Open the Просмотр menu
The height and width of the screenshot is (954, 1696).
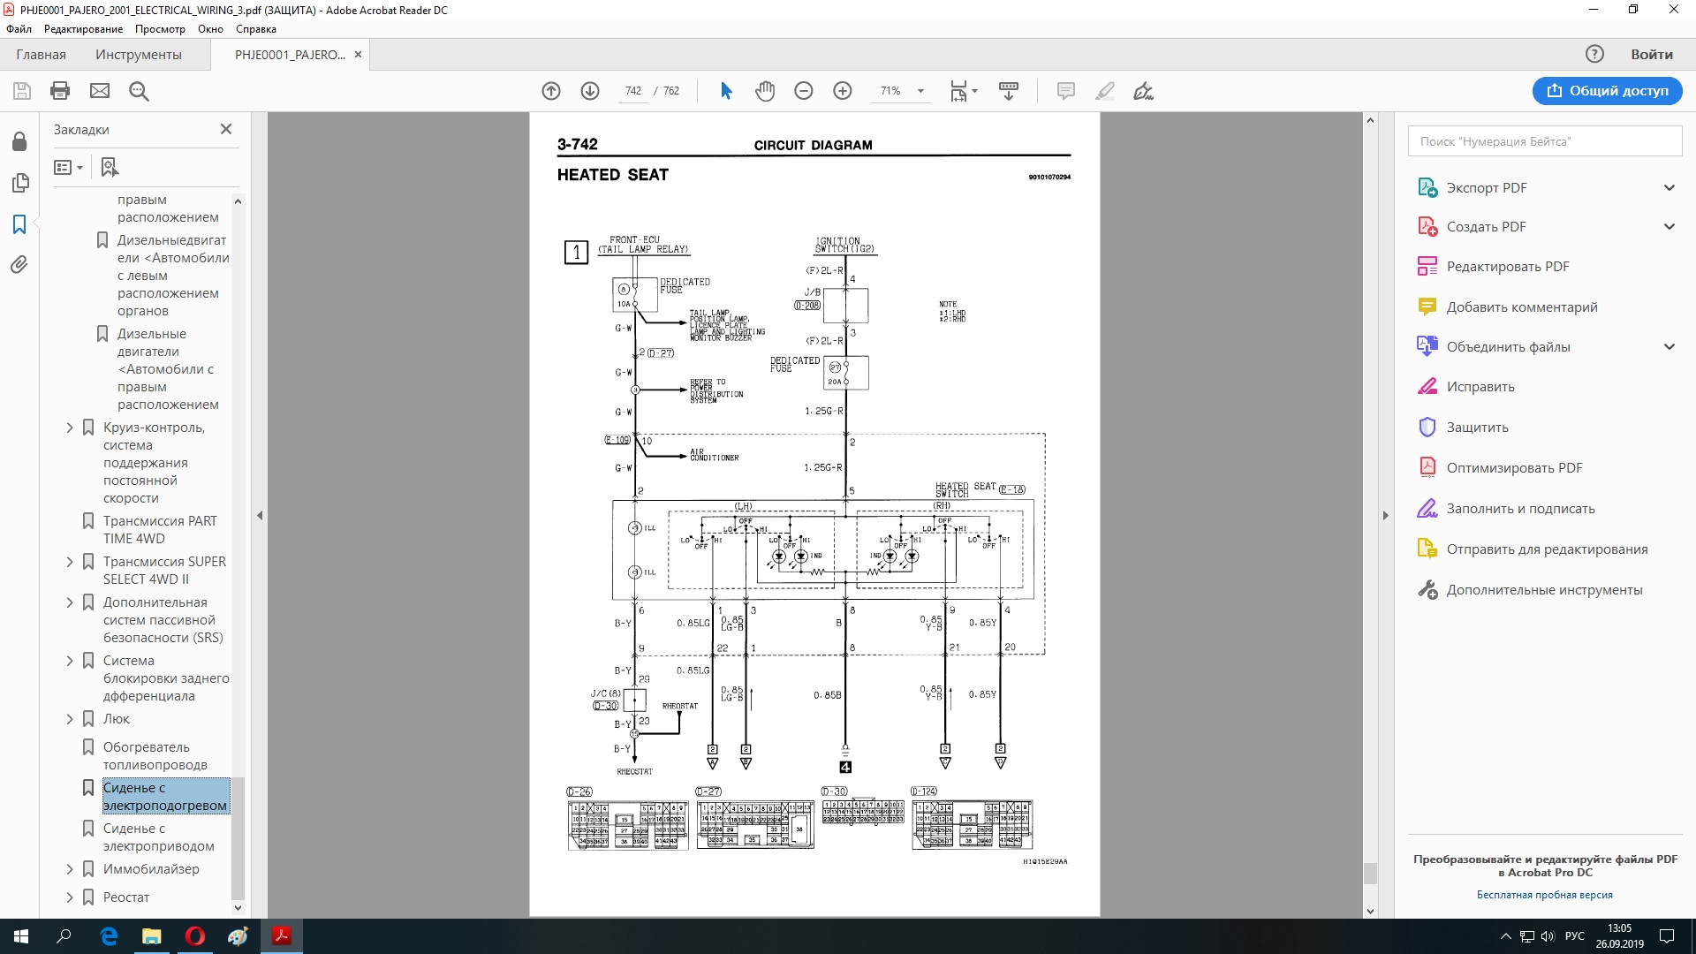(160, 29)
